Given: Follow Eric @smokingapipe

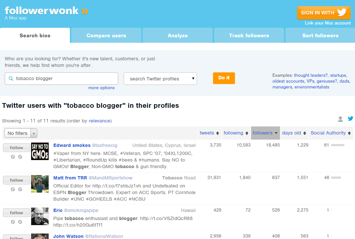Looking at the screenshot, I should pos(16,213).
